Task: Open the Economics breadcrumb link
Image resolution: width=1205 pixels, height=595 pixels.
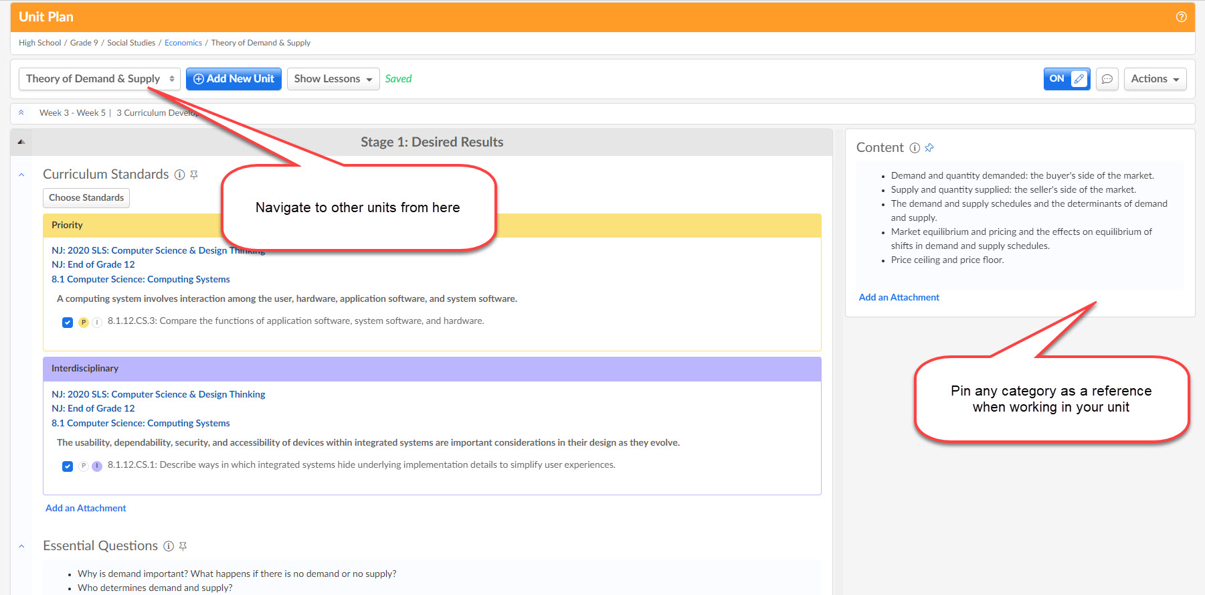Action: (183, 43)
